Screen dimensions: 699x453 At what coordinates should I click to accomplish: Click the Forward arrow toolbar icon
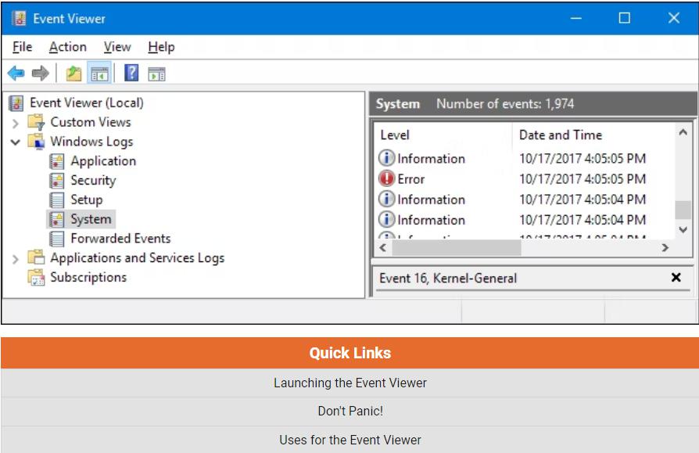point(40,73)
